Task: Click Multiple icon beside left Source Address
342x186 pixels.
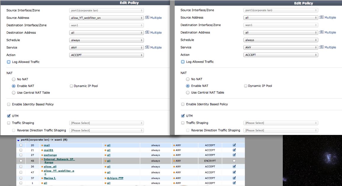Action: tap(147, 17)
